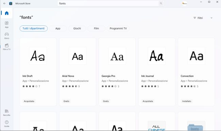
Task: Select the Tutti i dipartimenti filter
Action: tap(34, 29)
